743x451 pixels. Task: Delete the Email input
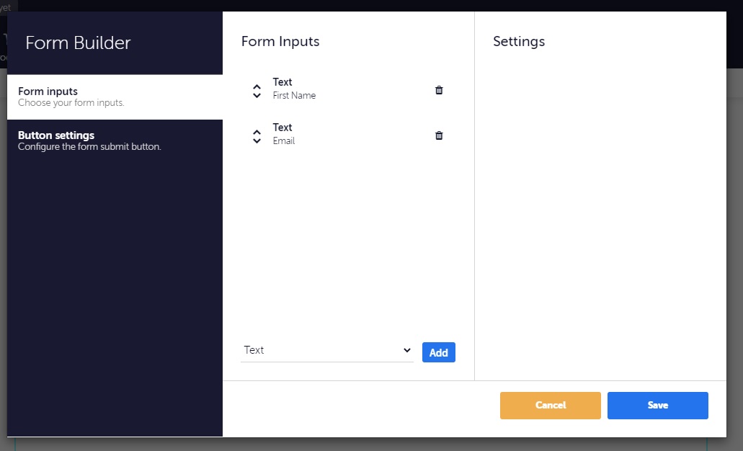point(439,135)
